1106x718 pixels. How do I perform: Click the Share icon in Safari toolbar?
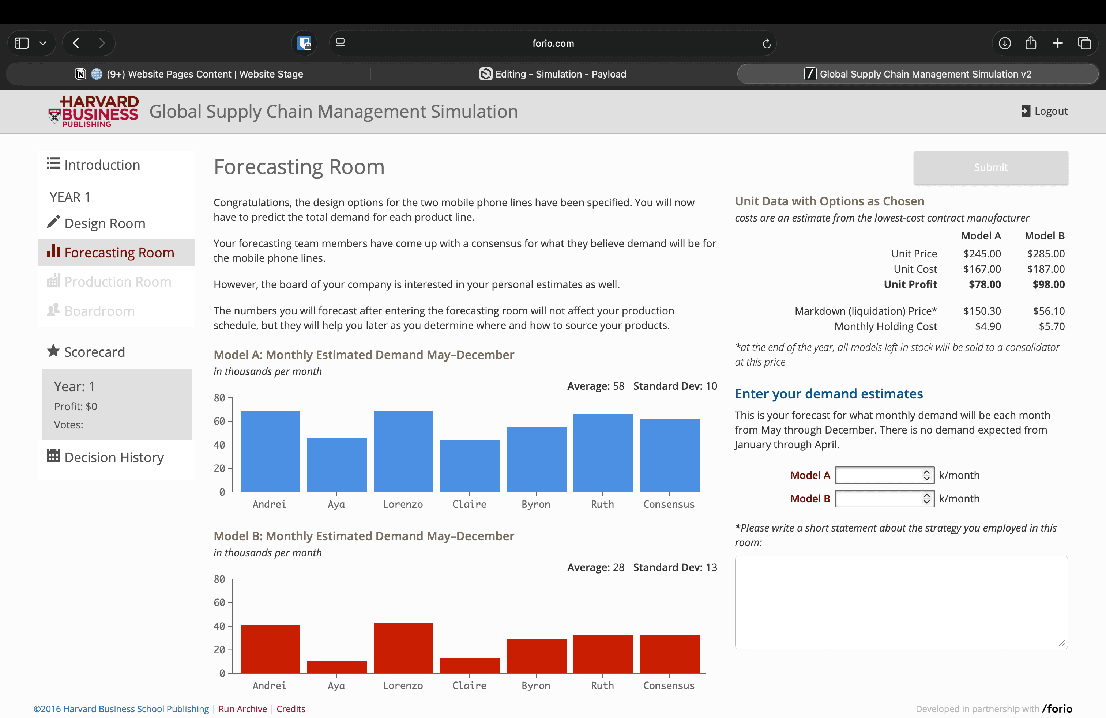(1031, 43)
